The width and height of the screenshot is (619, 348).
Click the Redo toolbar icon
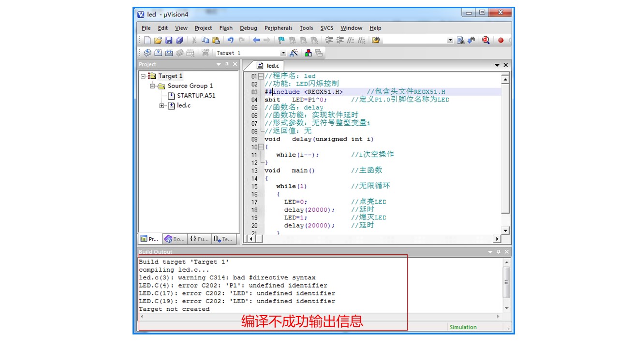click(241, 41)
